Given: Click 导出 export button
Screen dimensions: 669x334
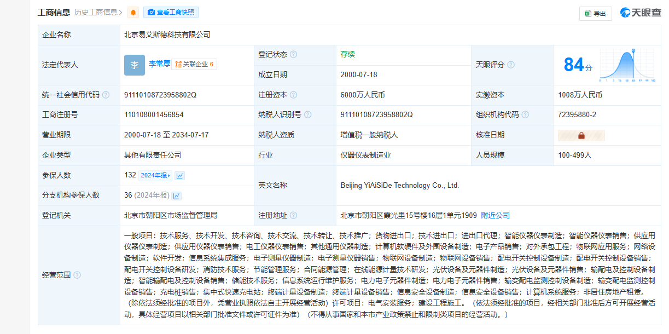Looking at the screenshot, I should tap(595, 14).
